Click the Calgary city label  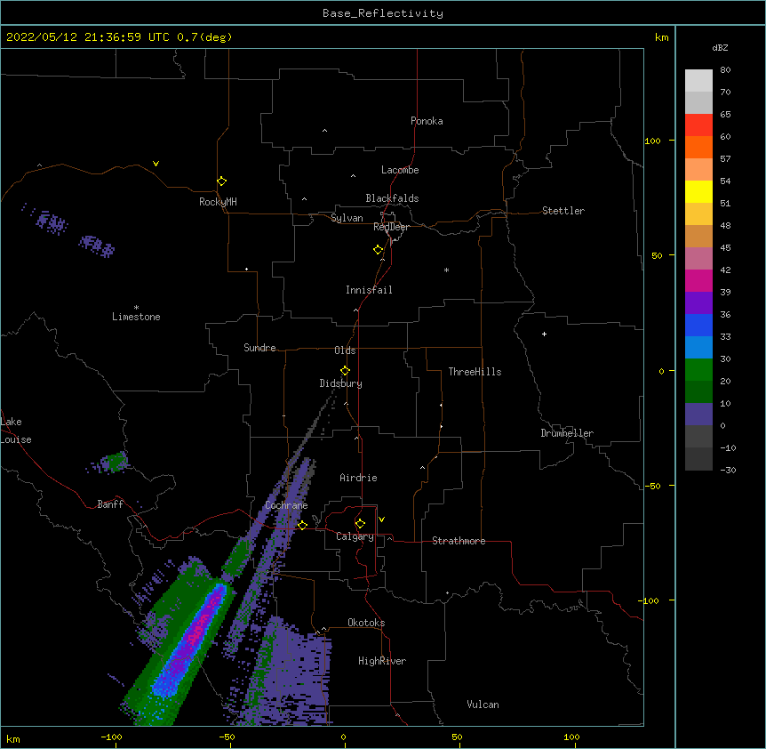(355, 536)
